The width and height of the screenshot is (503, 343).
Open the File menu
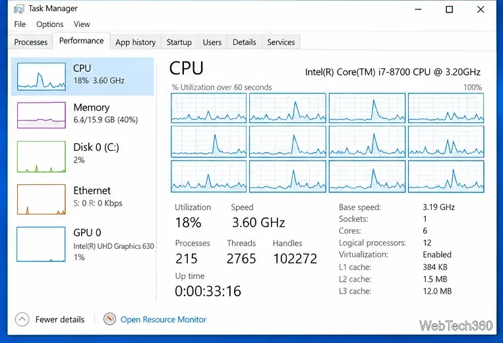click(20, 24)
